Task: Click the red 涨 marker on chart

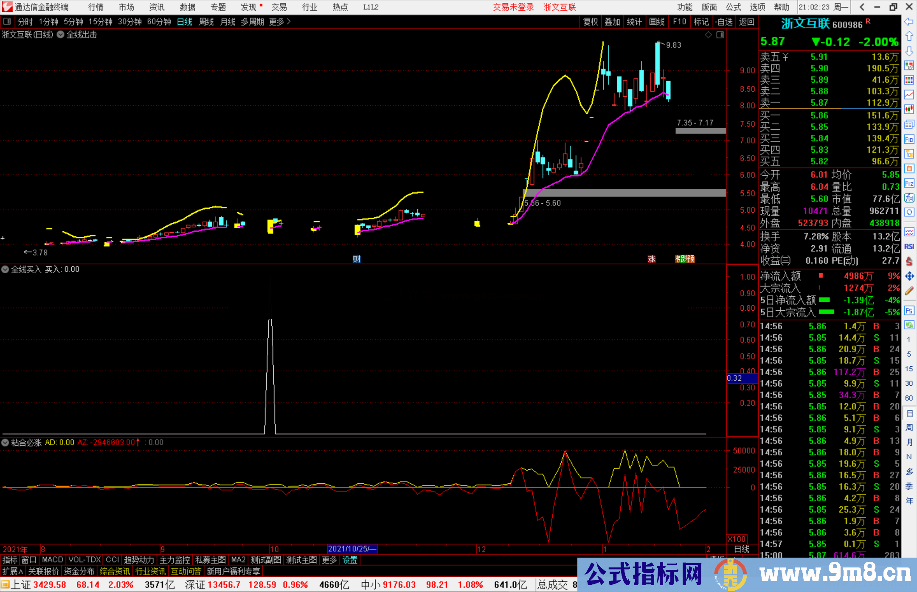Action: [652, 259]
